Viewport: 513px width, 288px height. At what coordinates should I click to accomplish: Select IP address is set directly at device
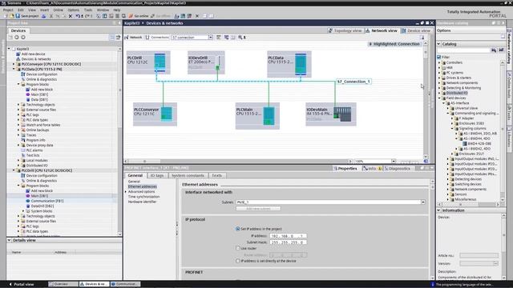pos(238,261)
